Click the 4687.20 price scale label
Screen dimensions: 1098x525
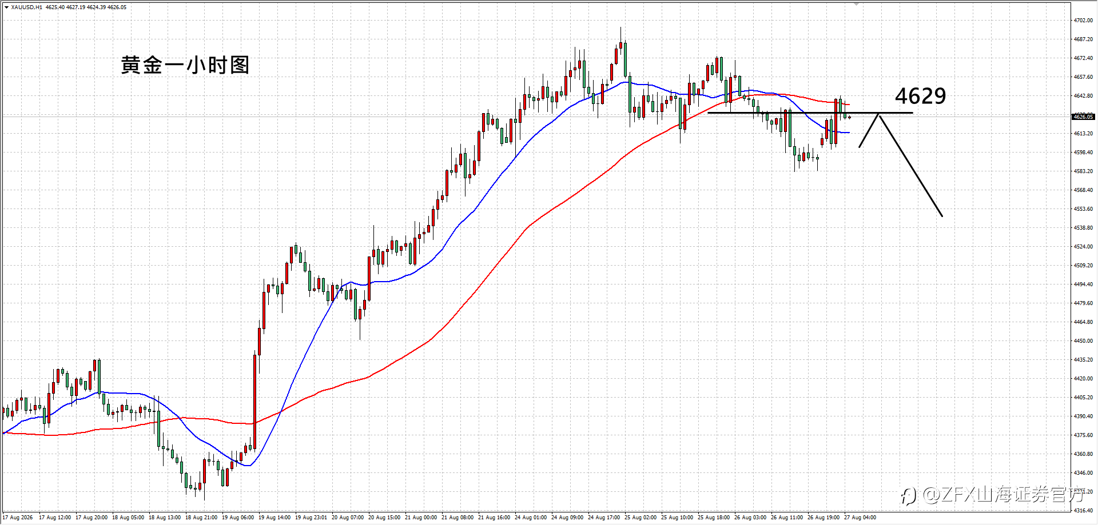pos(1083,39)
